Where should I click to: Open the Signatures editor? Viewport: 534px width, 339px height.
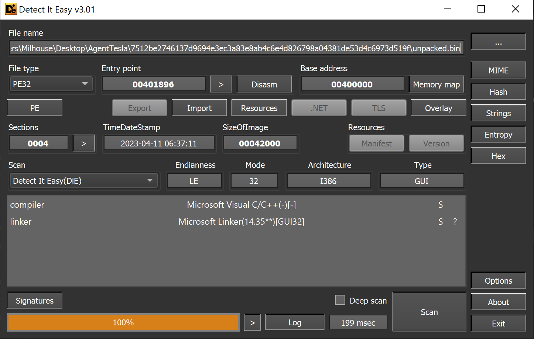pos(35,300)
